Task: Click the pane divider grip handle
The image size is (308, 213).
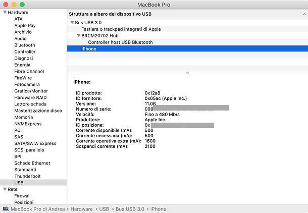Action: click(x=188, y=73)
